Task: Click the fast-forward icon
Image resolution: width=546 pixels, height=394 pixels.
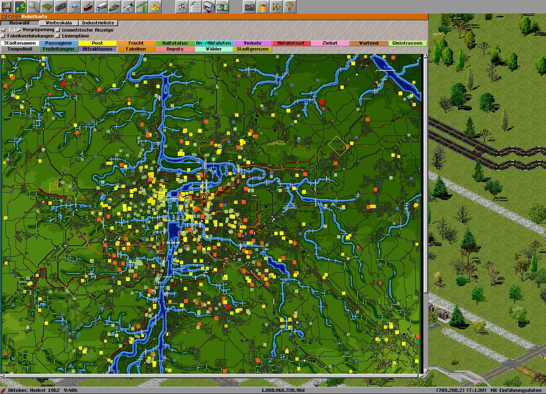Action: click(x=276, y=7)
